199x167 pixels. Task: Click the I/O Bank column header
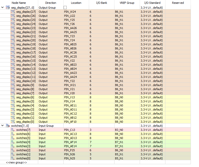pos(101,3)
